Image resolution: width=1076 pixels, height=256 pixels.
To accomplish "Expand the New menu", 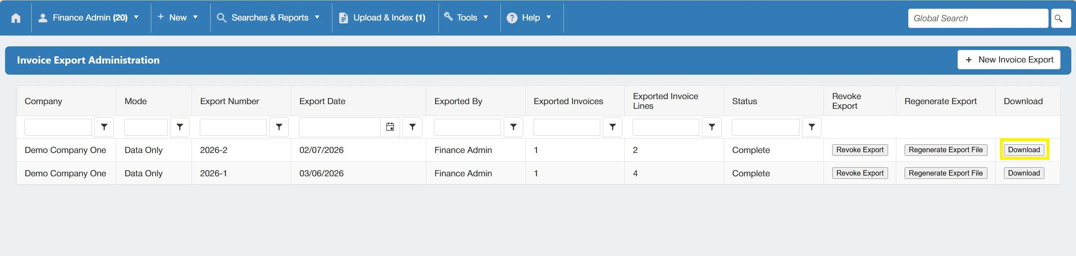I will (178, 18).
